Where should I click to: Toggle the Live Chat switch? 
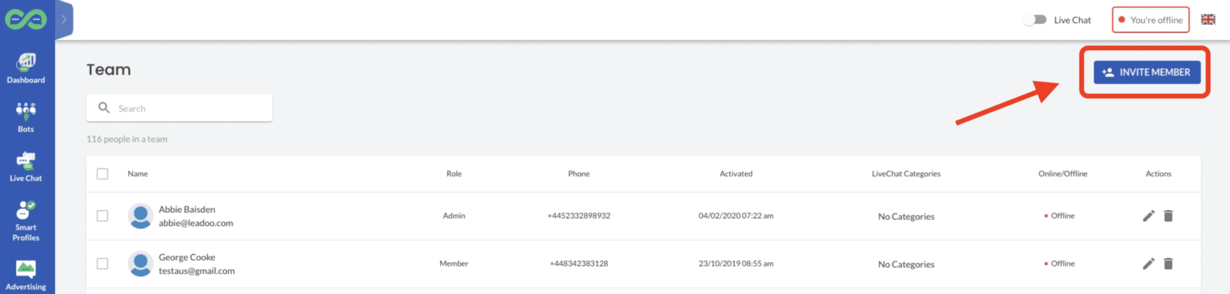pos(1035,20)
